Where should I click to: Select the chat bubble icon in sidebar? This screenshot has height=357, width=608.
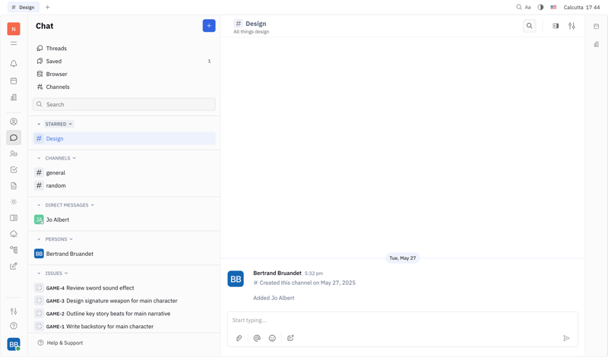point(14,137)
